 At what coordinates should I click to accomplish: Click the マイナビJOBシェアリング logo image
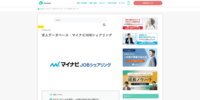coord(80,64)
